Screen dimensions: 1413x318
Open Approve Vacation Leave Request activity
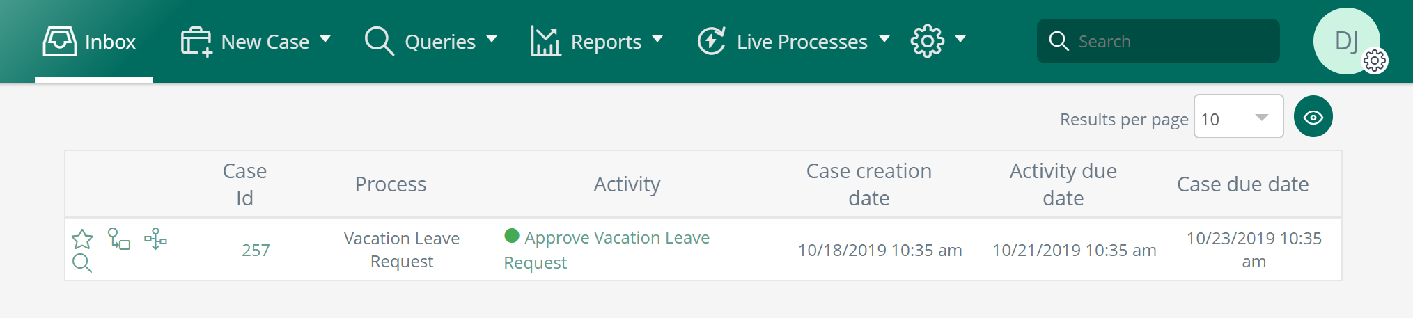(607, 250)
